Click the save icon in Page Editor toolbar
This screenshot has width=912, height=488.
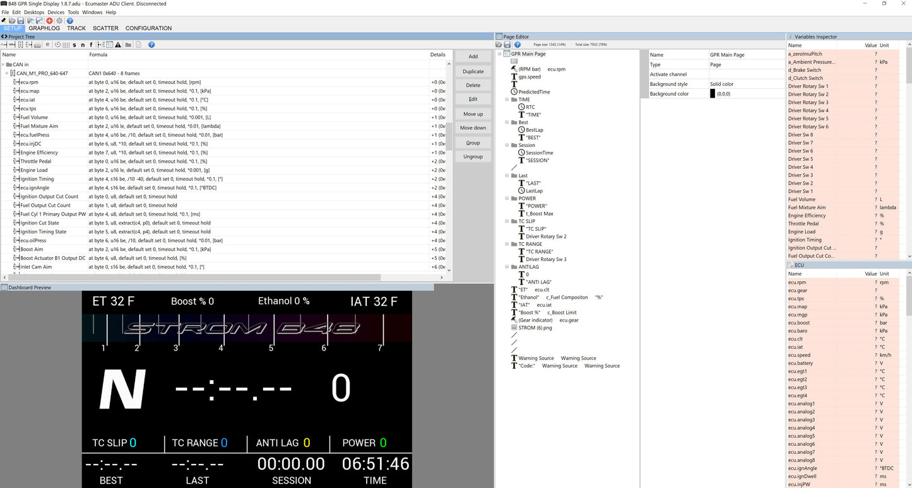[x=507, y=45]
